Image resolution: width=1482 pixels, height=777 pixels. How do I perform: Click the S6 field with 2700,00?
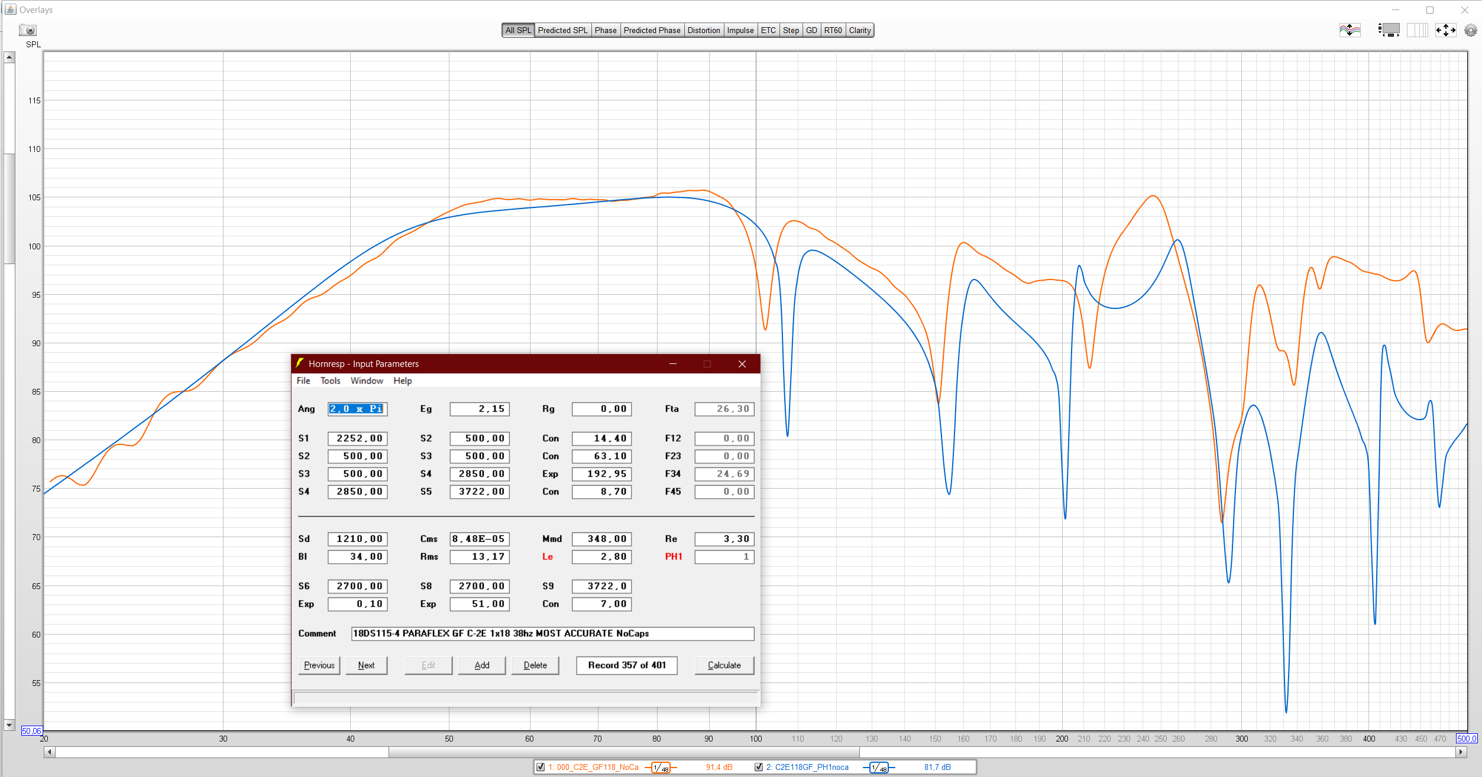[358, 586]
